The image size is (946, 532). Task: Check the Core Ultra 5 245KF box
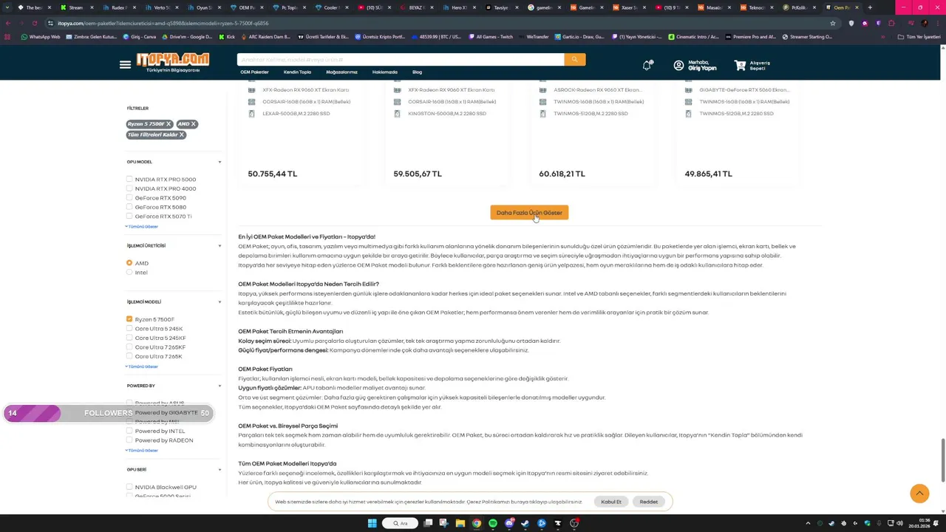[129, 338]
